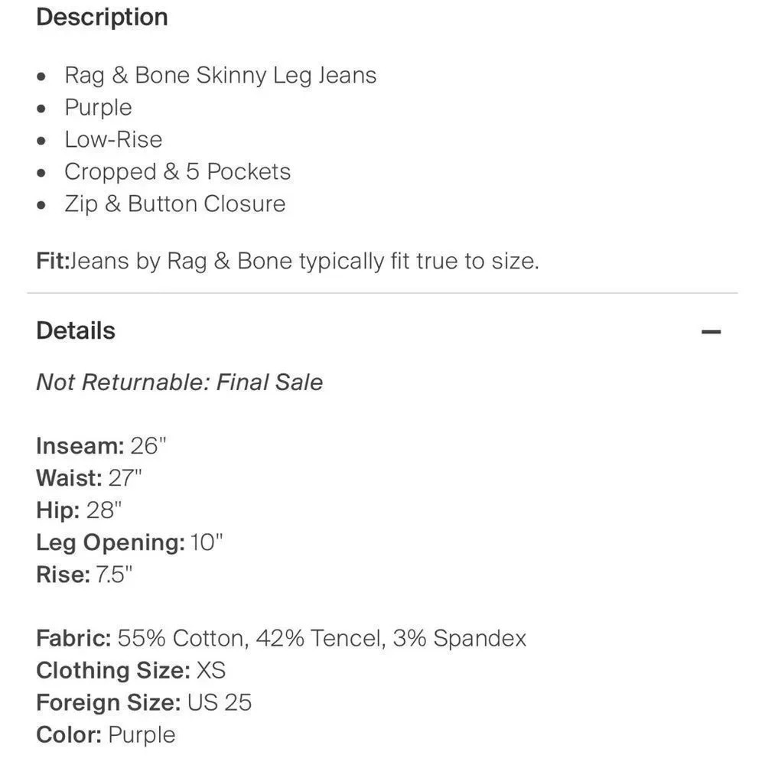This screenshot has height=765, width=765.
Task: Click the Foreign Size US 25 line
Action: coord(144,702)
